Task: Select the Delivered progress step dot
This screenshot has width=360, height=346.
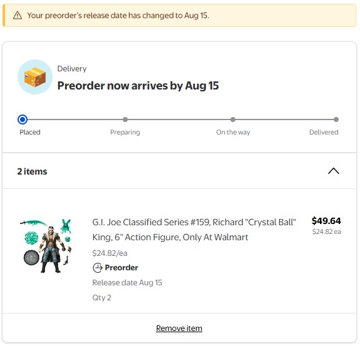Action: 336,120
